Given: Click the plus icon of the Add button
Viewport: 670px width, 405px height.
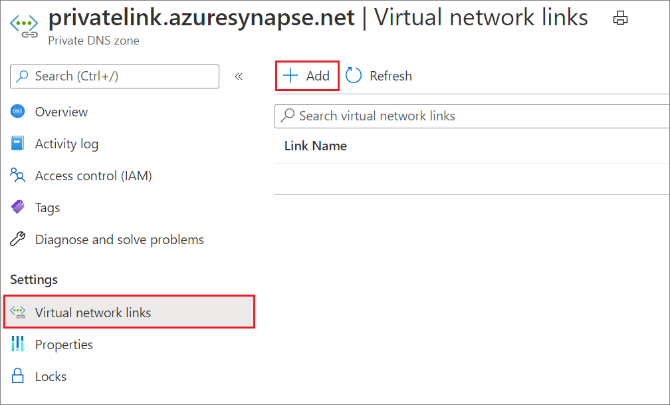Looking at the screenshot, I should (290, 75).
